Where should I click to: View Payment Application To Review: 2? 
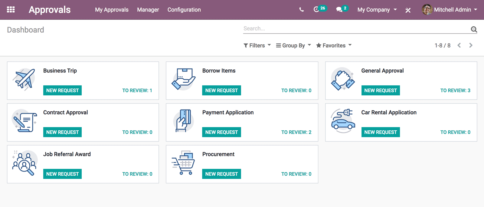[296, 132]
